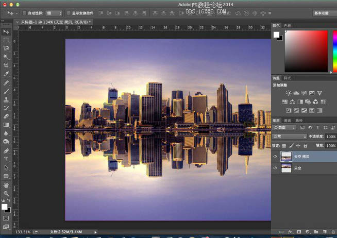
Task: Hide the 天空 拷贝 layer
Action: click(x=275, y=157)
